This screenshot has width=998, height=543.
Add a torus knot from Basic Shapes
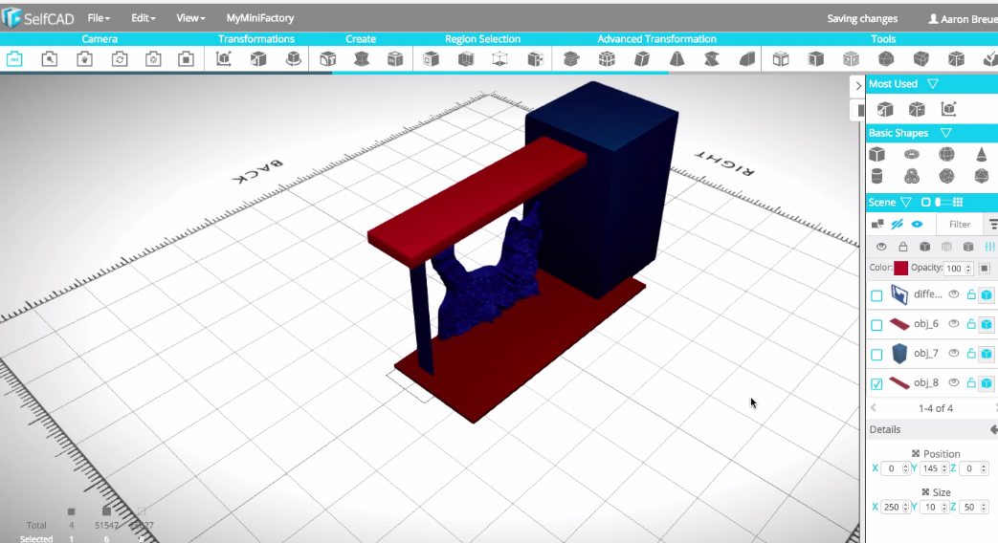pos(912,176)
